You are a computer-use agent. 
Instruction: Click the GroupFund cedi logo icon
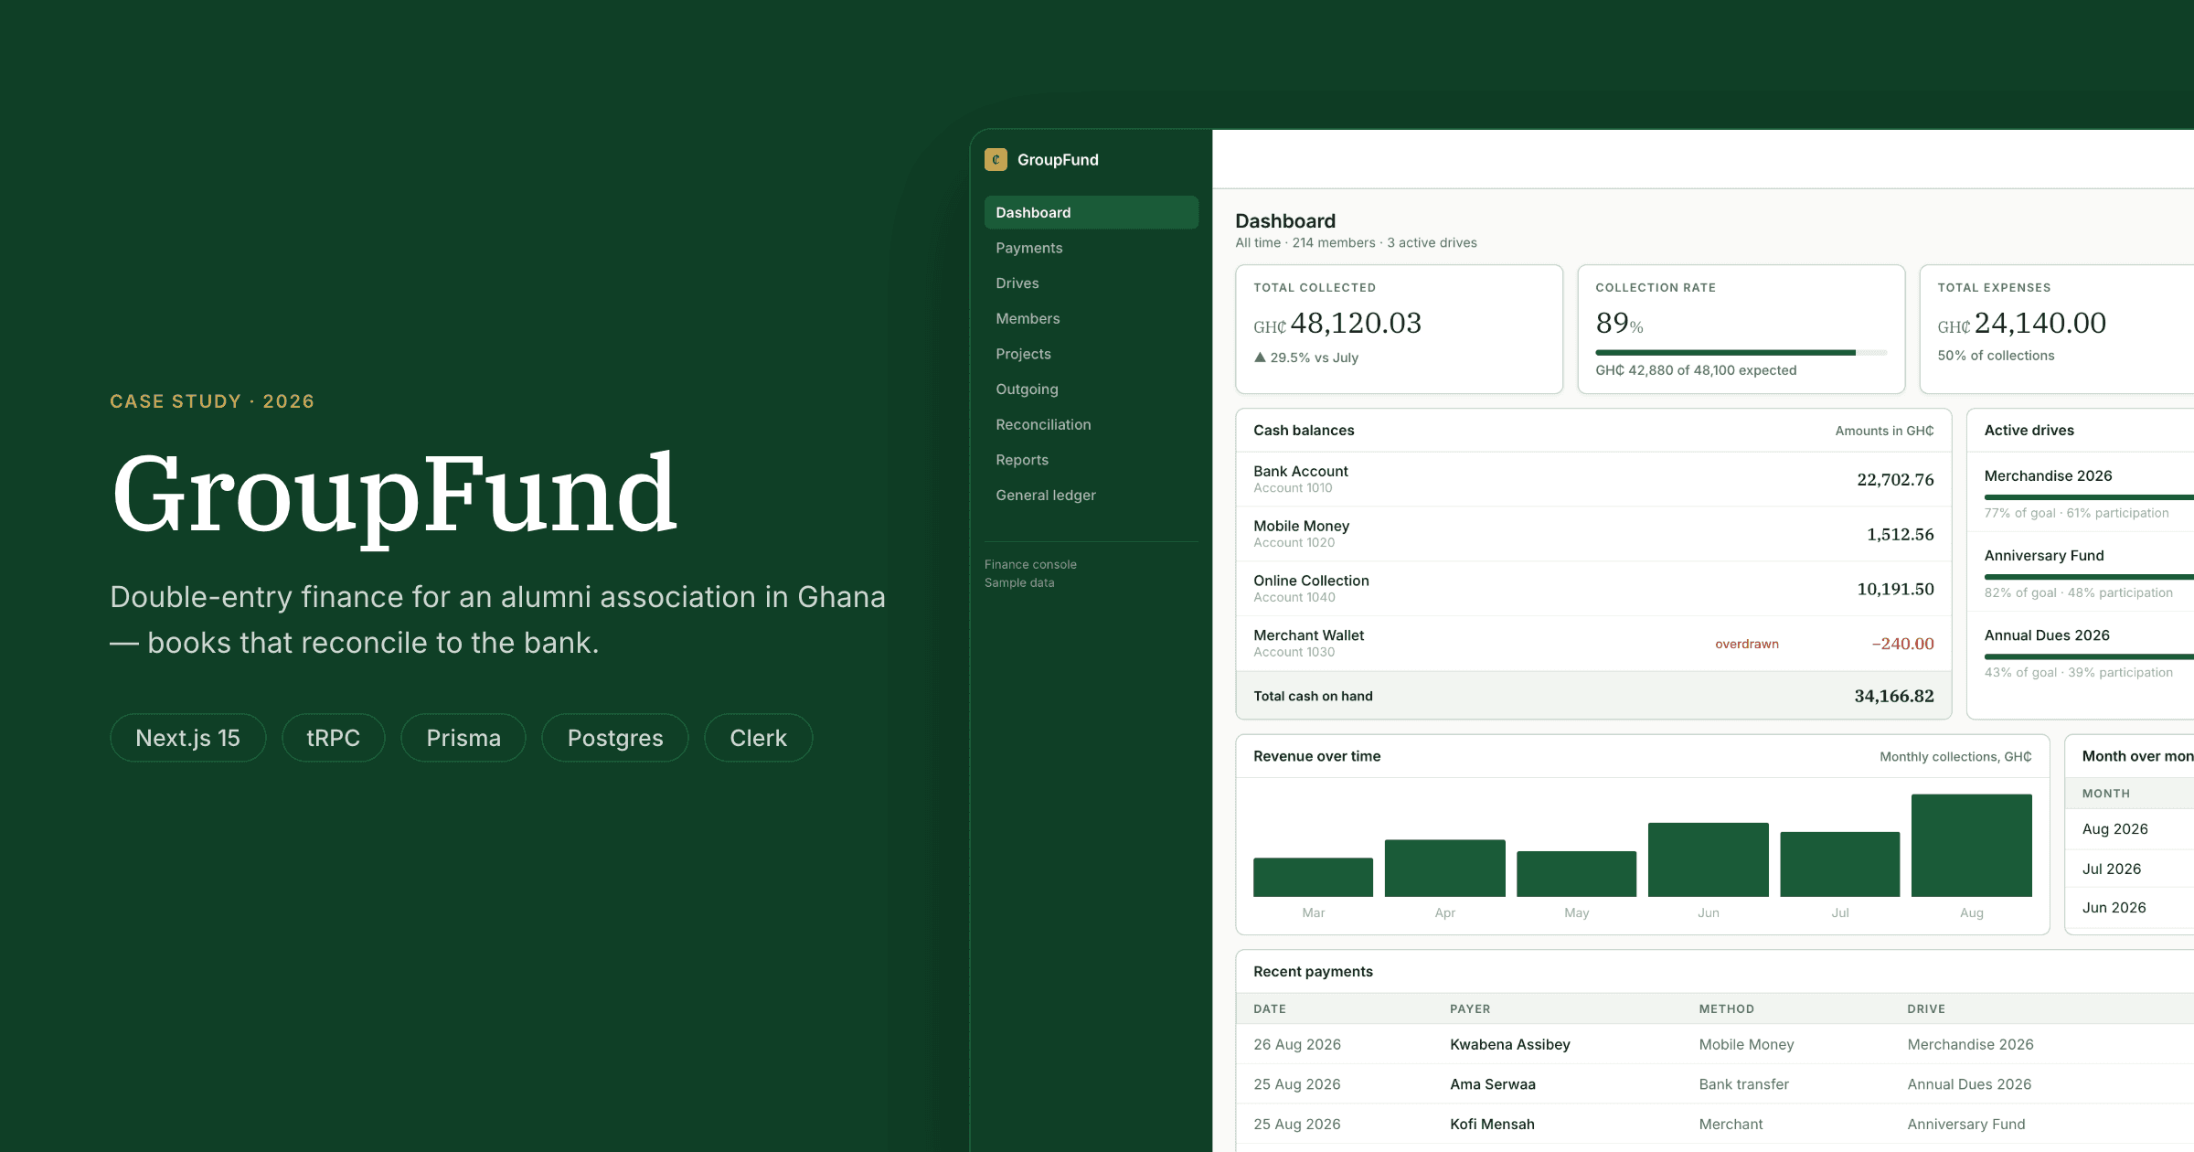tap(996, 159)
